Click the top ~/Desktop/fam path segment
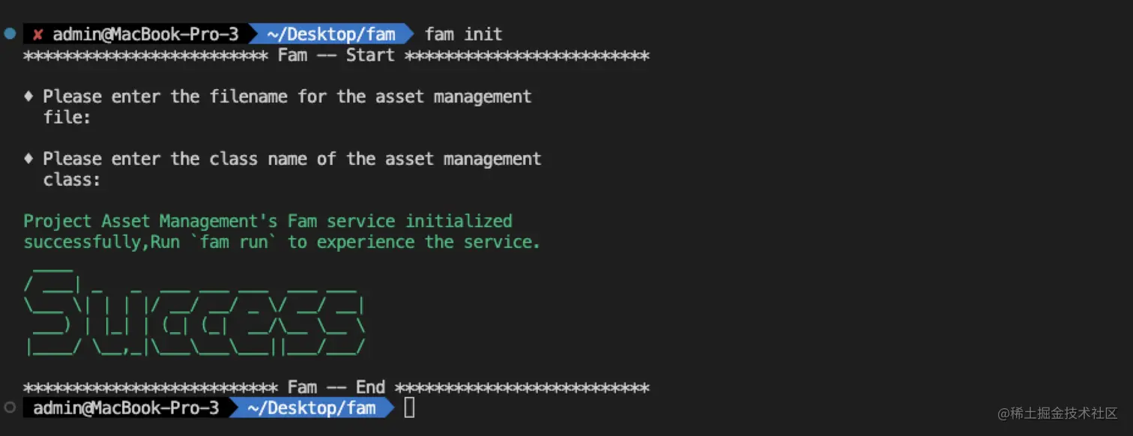1133x436 pixels. coord(330,34)
